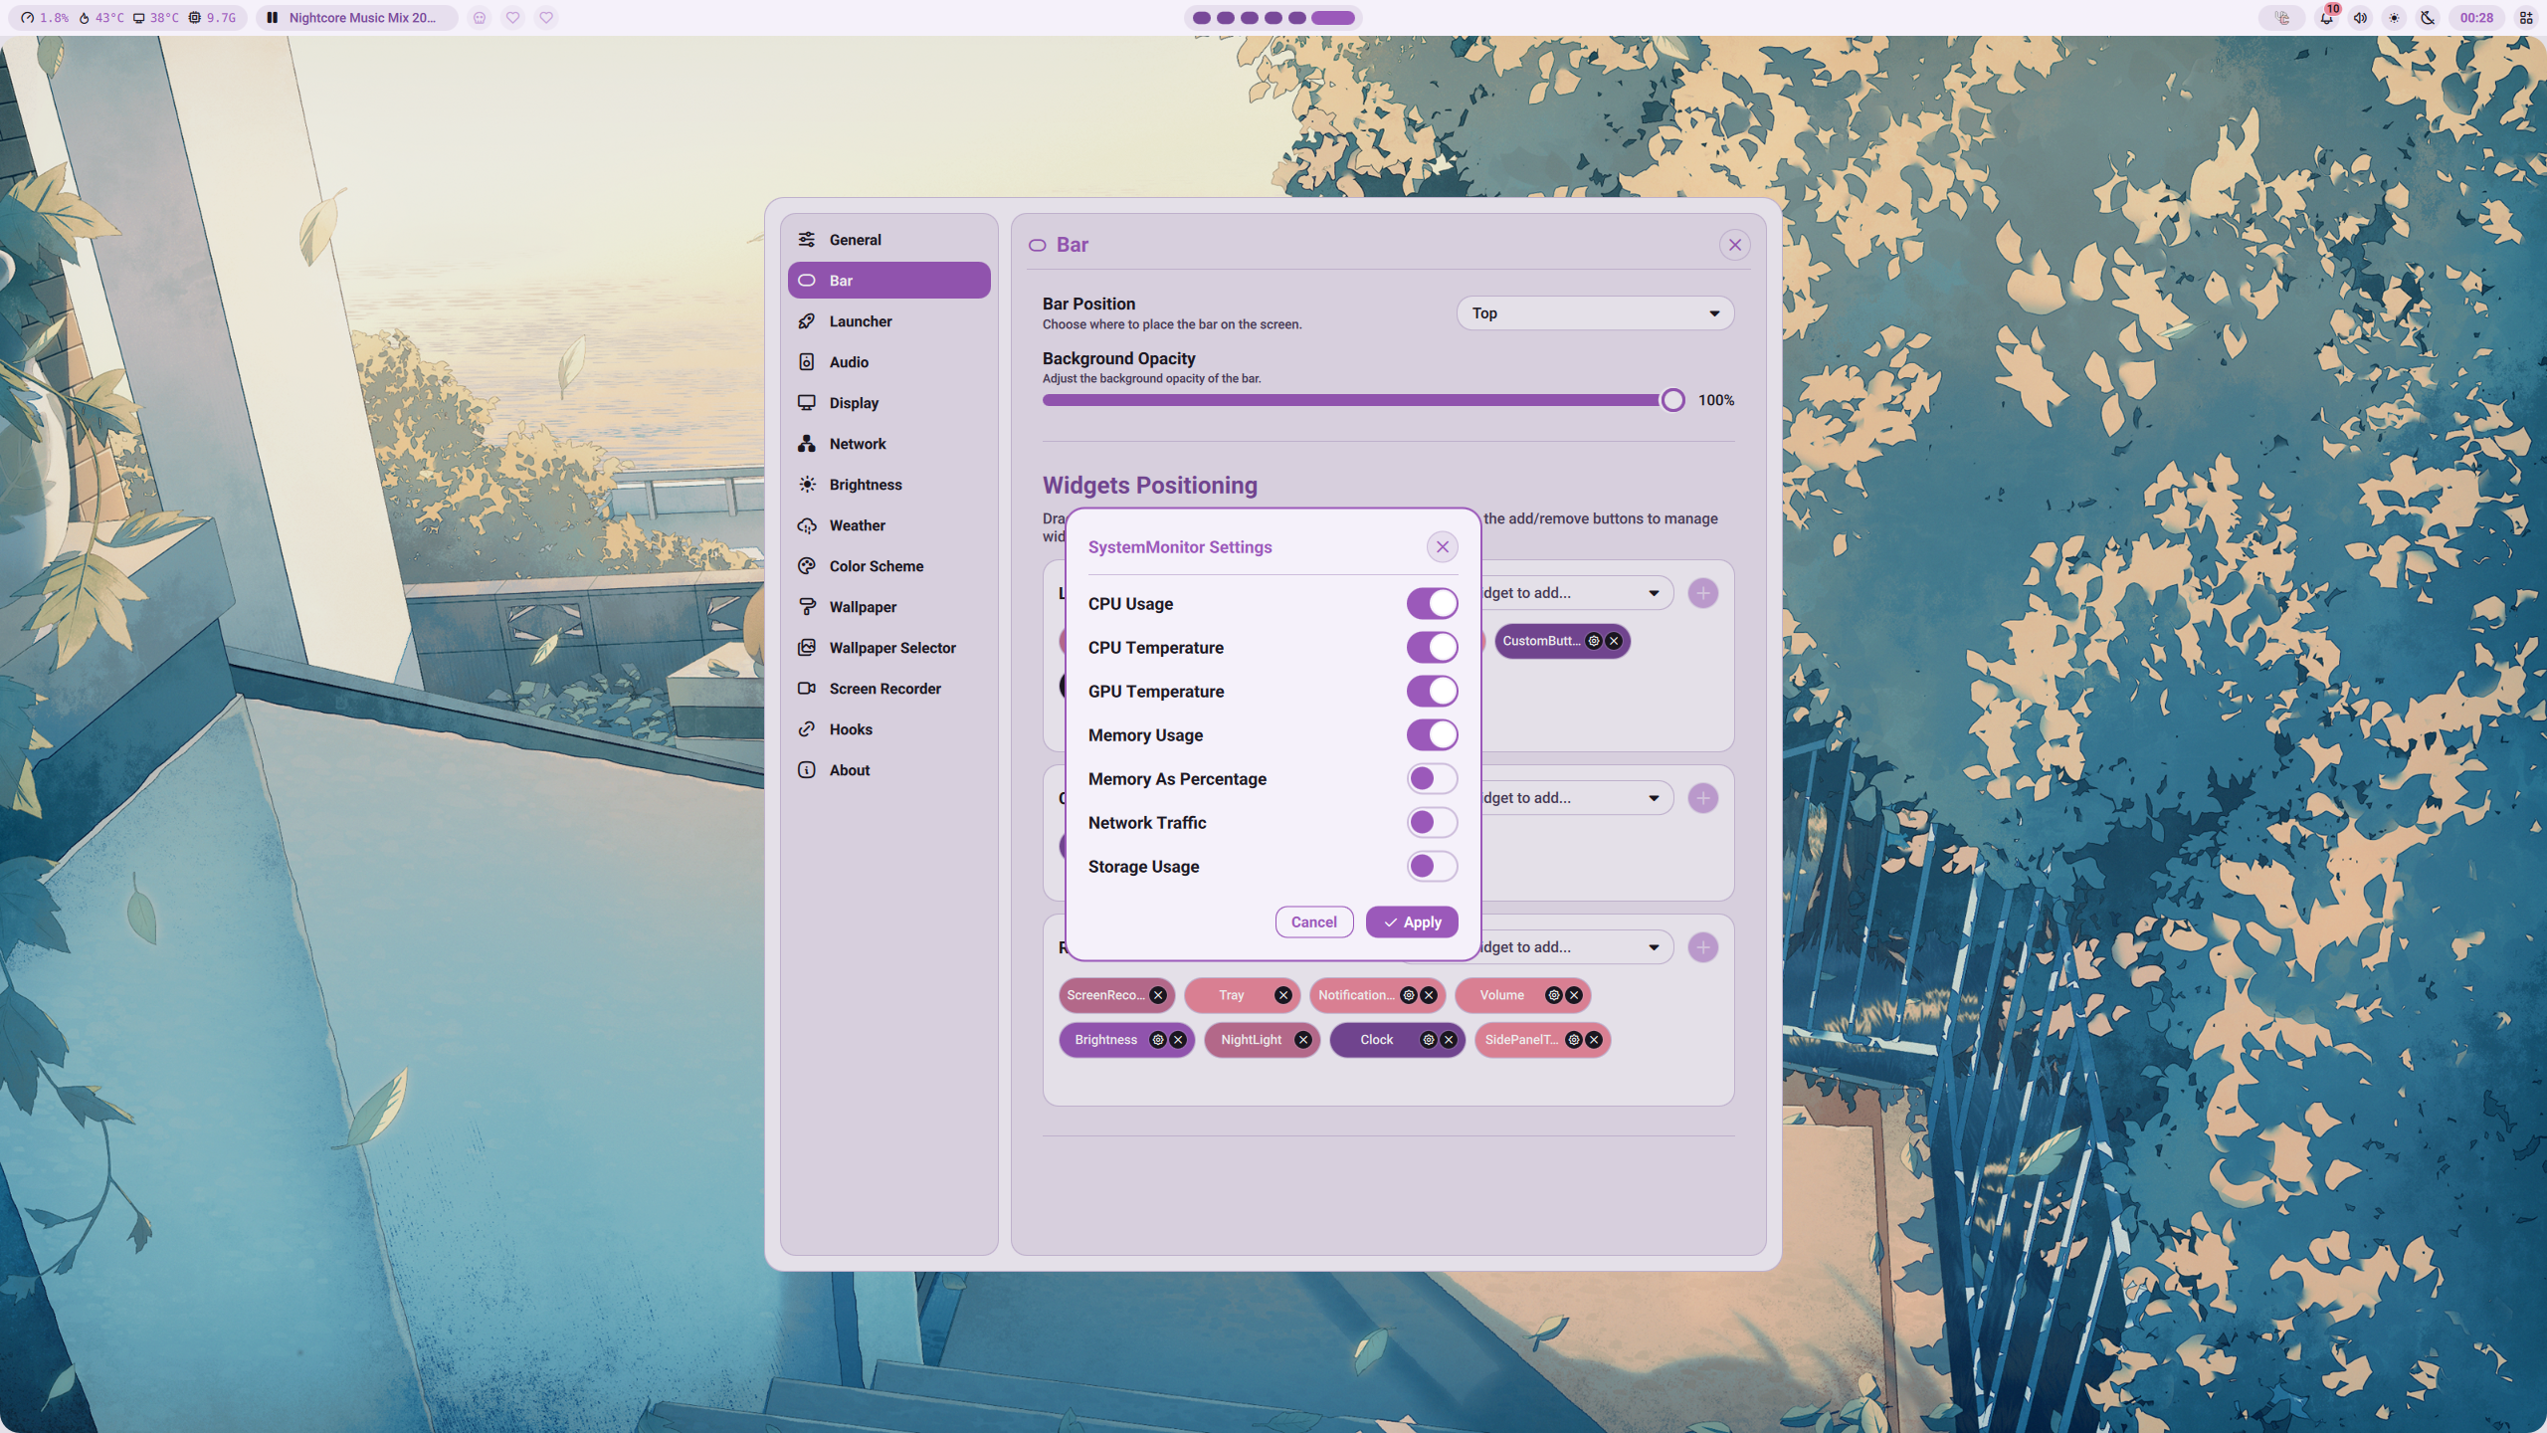The height and width of the screenshot is (1433, 2547).
Task: Remove the NightLight widget chip
Action: 1303,1040
